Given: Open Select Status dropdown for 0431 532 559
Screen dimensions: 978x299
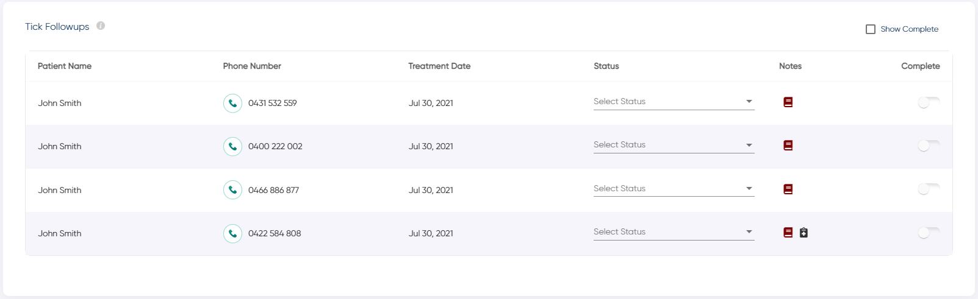Looking at the screenshot, I should pos(674,102).
